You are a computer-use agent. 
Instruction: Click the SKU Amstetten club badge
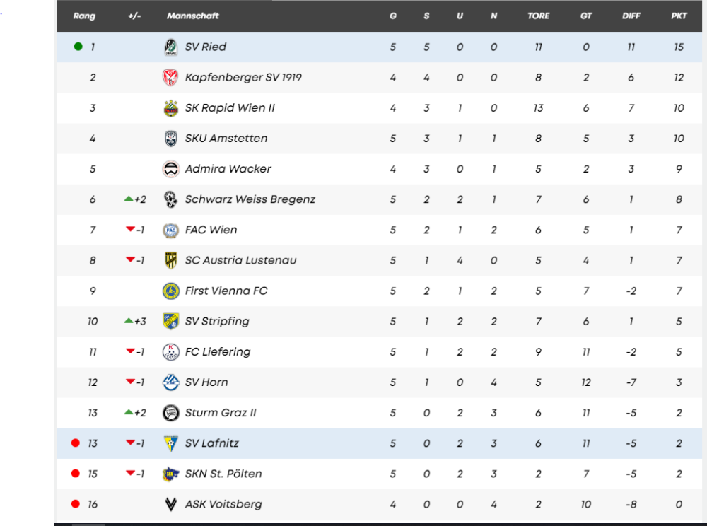point(170,139)
